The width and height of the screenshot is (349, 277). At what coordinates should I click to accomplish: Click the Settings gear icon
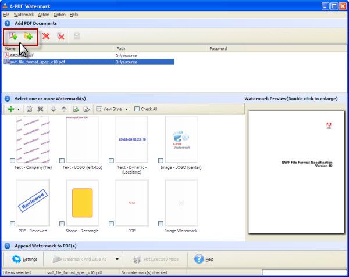pyautogui.click(x=16, y=259)
